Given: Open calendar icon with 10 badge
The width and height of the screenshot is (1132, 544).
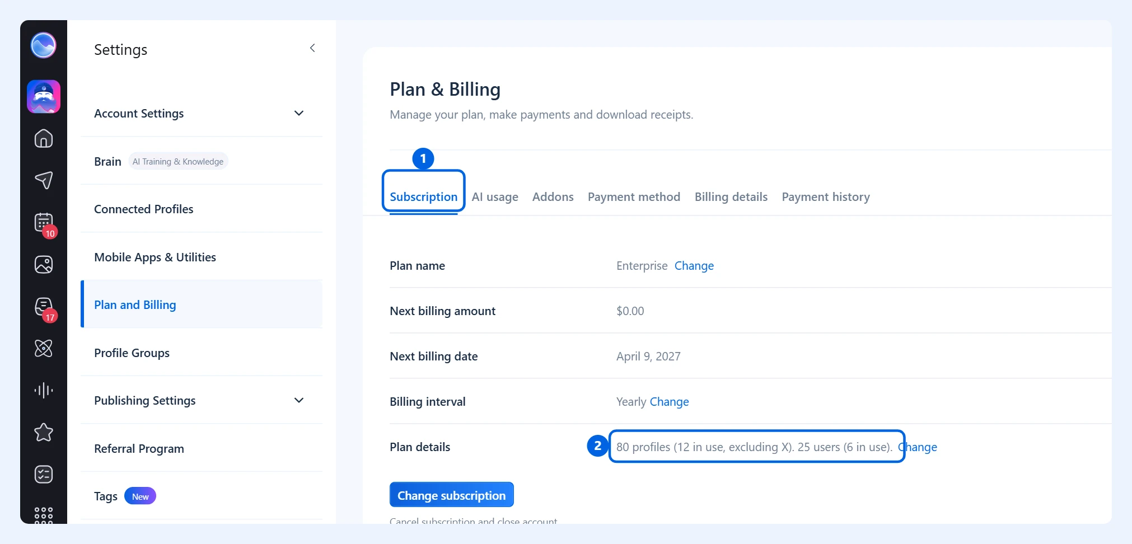Looking at the screenshot, I should [44, 223].
